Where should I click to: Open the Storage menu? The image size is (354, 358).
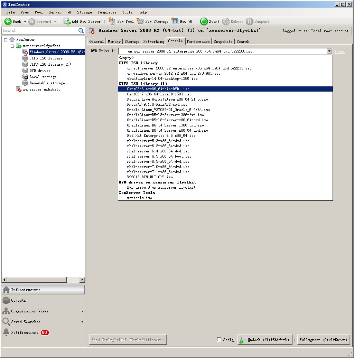(84, 12)
